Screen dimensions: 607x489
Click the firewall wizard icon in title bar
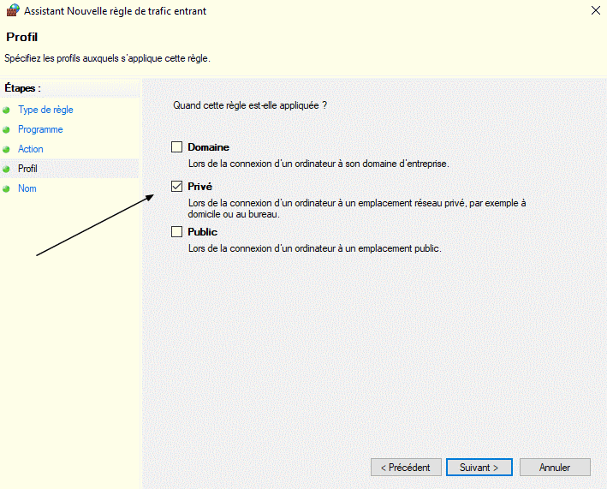point(13,10)
